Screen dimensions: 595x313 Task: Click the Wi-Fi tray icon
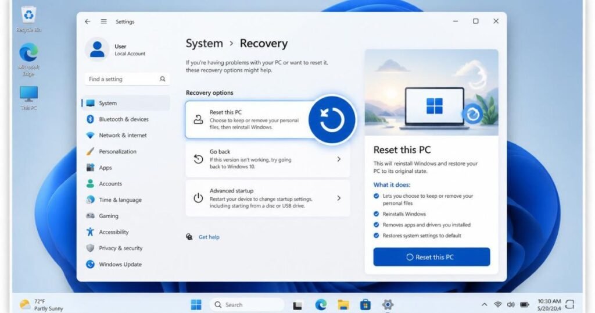point(497,305)
